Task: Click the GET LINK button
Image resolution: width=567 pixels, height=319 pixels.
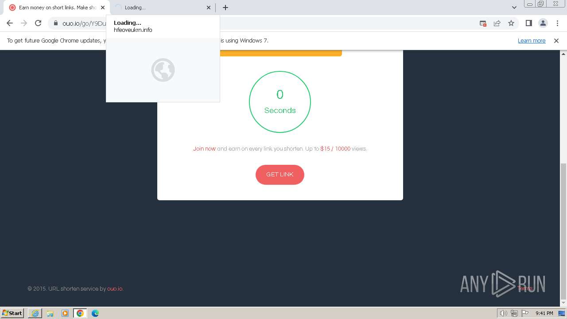Action: coord(280,175)
